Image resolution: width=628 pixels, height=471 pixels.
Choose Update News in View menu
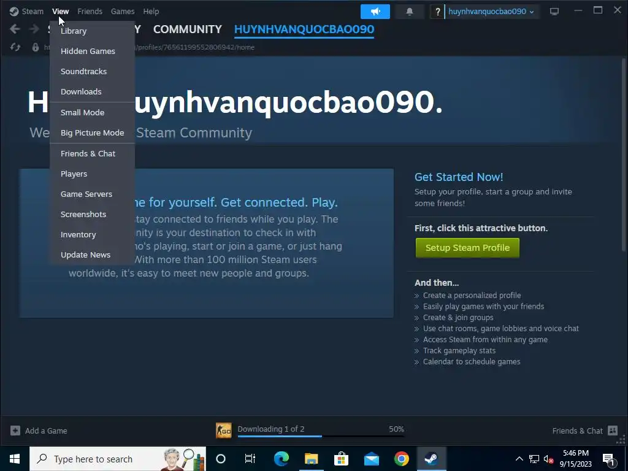pos(92,255)
